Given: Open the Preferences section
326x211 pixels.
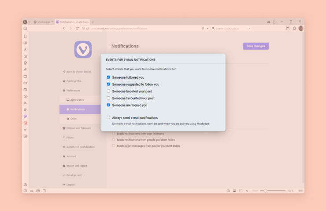Looking at the screenshot, I should 71,91.
